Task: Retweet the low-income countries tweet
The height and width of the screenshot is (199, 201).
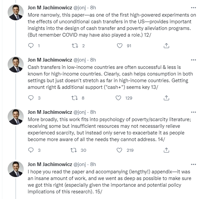Action: click(x=75, y=98)
